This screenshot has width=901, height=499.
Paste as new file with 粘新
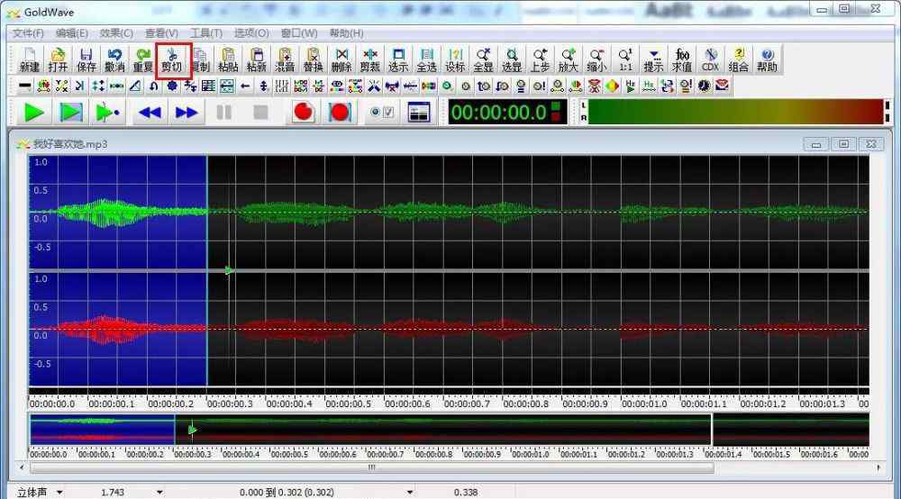(x=256, y=59)
